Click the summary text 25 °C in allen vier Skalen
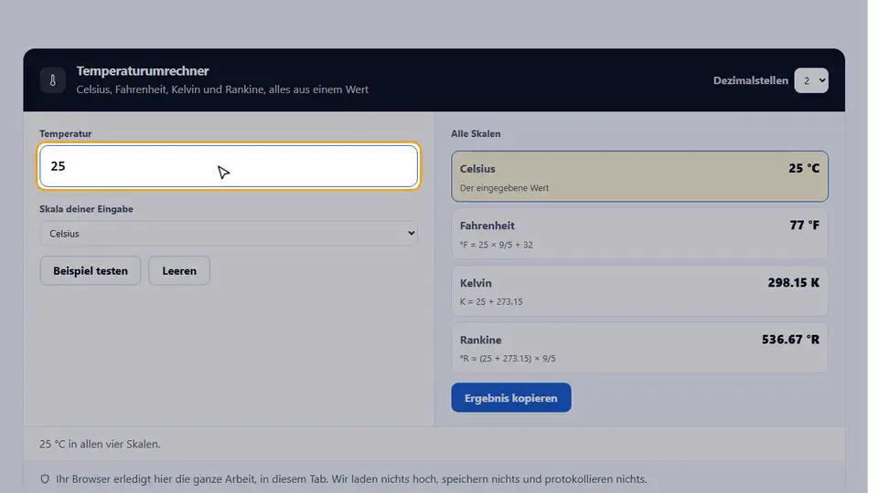878x493 pixels. [100, 445]
